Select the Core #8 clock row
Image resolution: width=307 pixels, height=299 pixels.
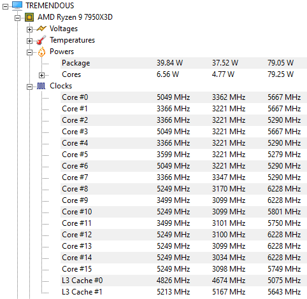(x=183, y=189)
